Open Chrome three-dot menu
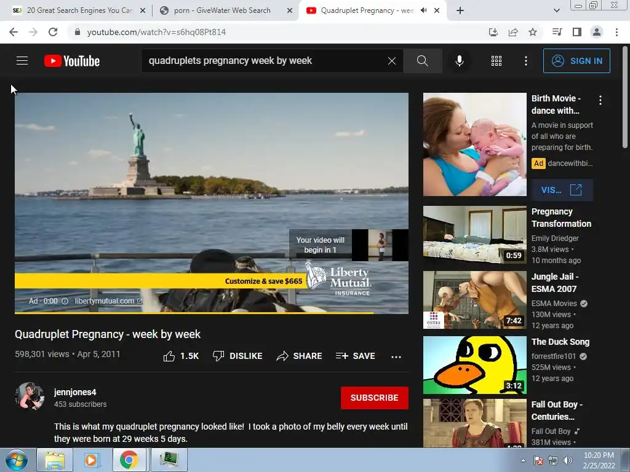 click(616, 32)
